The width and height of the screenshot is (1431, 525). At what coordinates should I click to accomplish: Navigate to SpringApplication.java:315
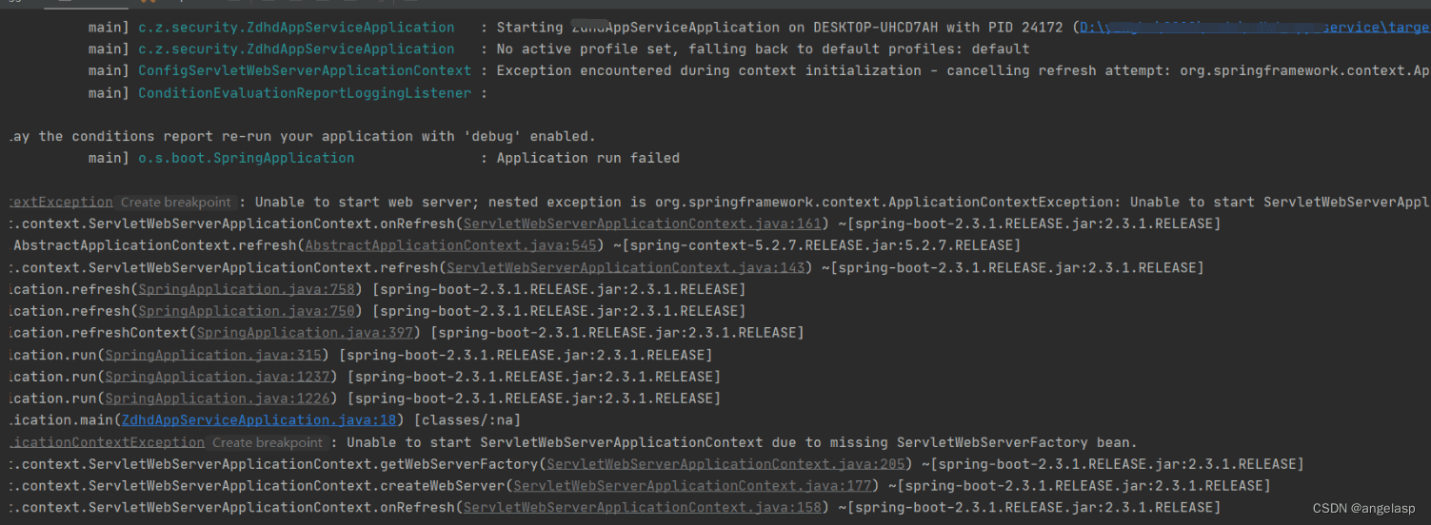coord(213,355)
